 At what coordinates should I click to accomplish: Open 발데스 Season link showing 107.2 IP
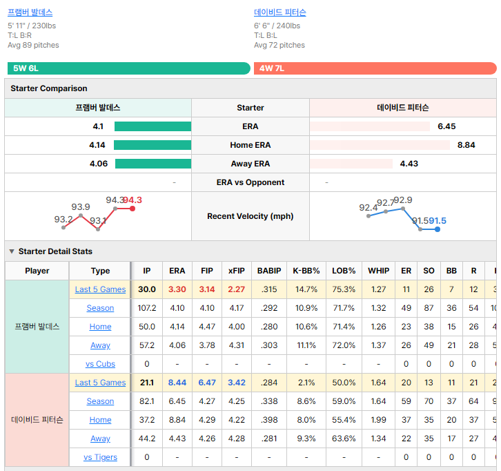point(100,308)
